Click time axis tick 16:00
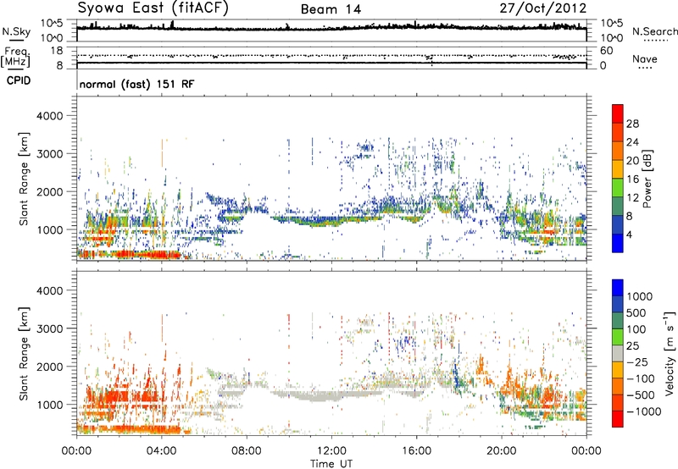The width and height of the screenshot is (678, 469). pyautogui.click(x=416, y=451)
